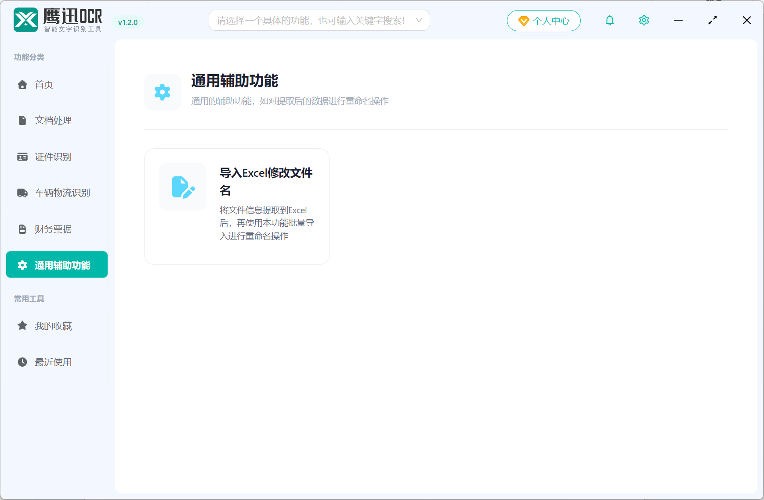The image size is (764, 500).
Task: Open the settings gear
Action: [x=644, y=20]
